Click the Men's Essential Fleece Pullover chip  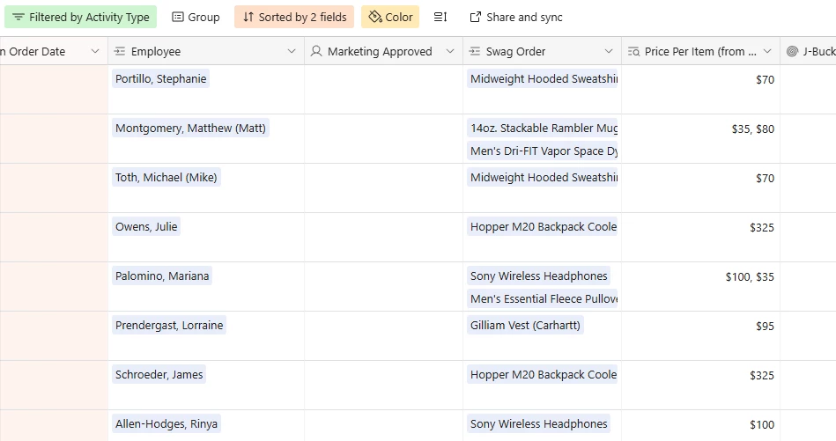pos(543,298)
